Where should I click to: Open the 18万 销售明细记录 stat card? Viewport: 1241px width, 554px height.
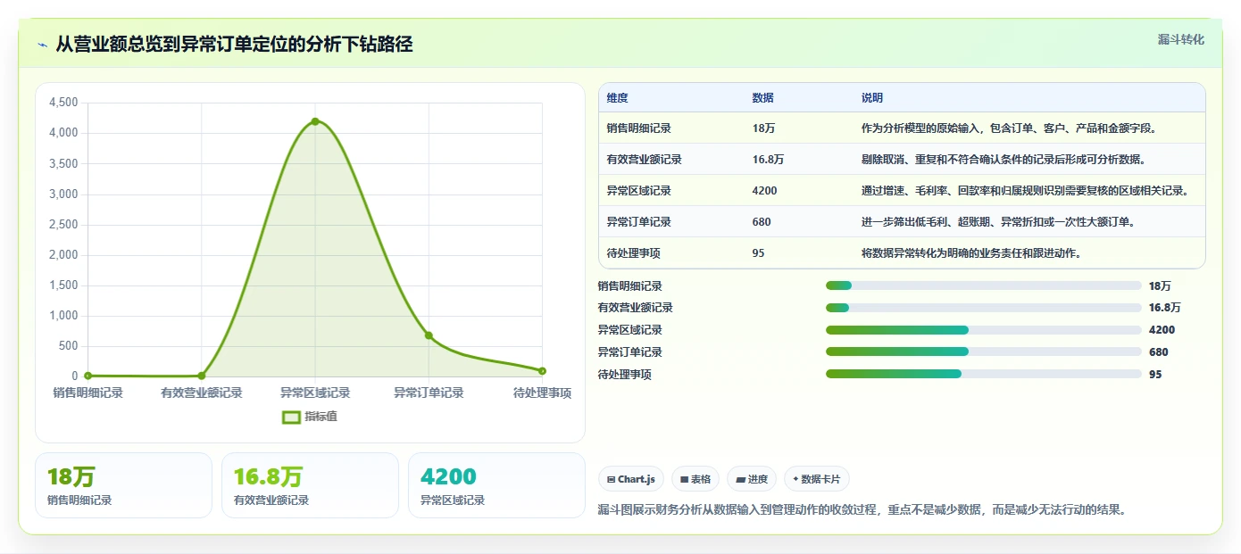coord(124,485)
